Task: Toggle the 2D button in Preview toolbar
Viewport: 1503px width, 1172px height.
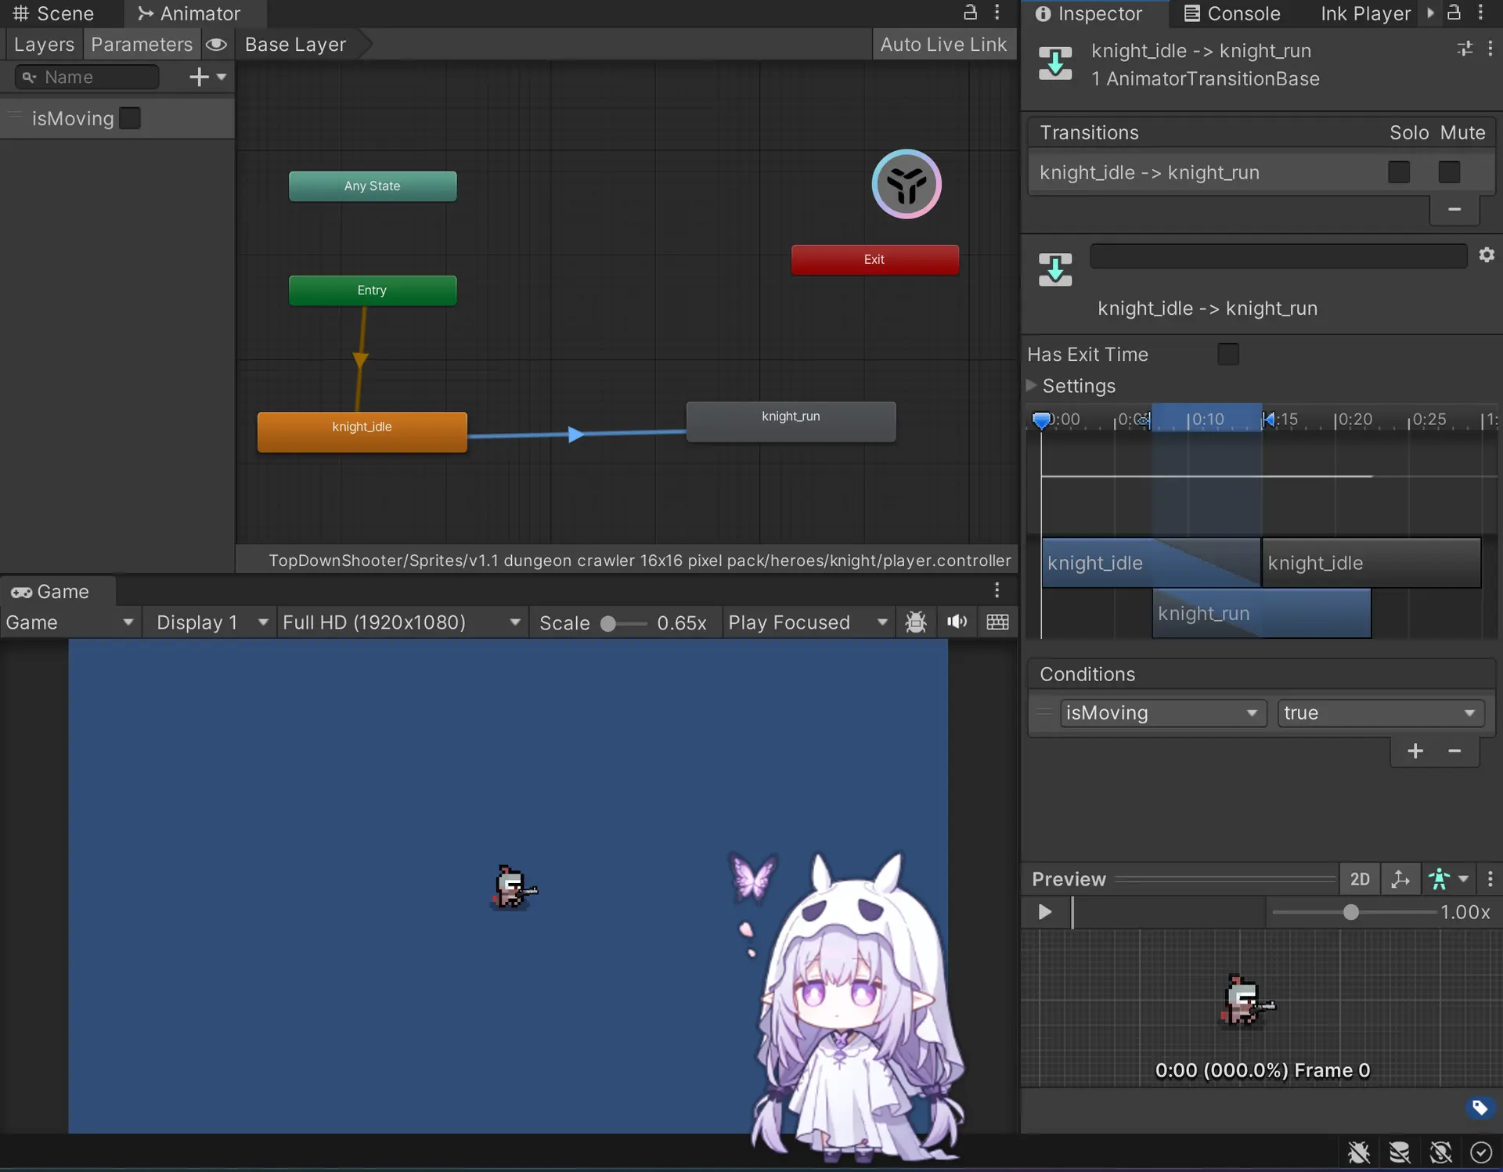Action: [x=1360, y=879]
